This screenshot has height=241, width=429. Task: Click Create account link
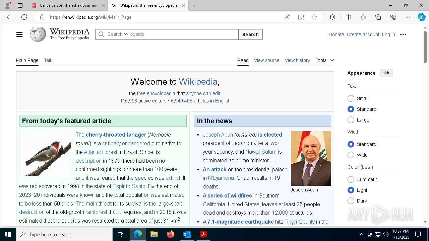[x=363, y=34]
